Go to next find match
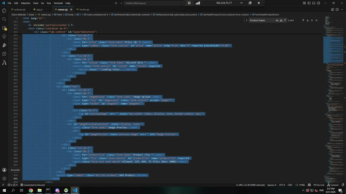This screenshot has height=194, width=346. (307, 20)
